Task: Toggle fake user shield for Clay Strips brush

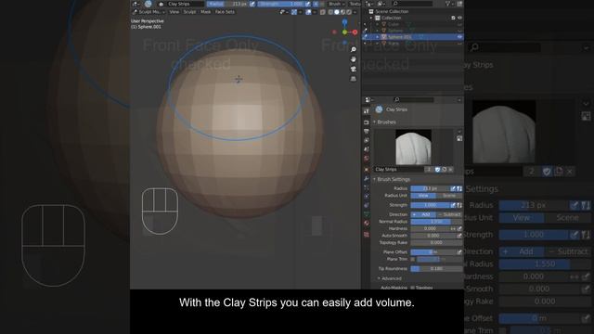Action: pyautogui.click(x=437, y=170)
